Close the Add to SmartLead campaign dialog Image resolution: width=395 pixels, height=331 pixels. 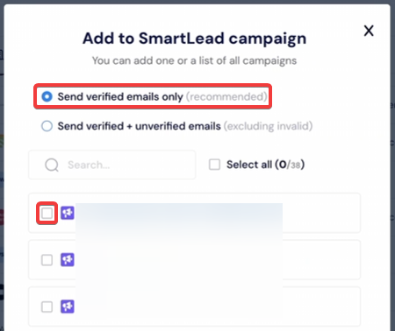click(369, 31)
